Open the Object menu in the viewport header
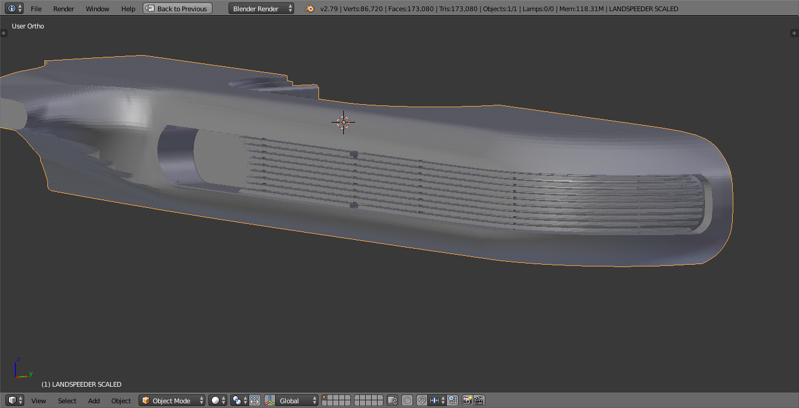799x408 pixels. [x=121, y=401]
